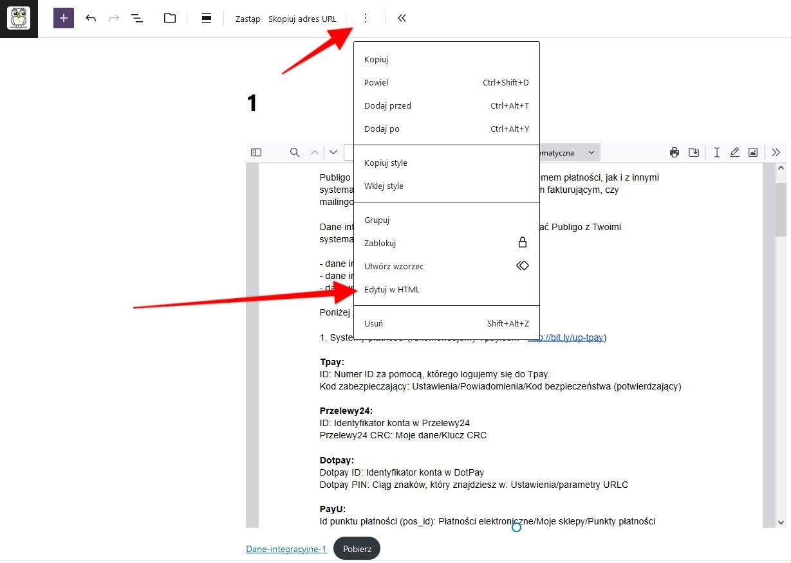Viewport: 791px width, 563px height.
Task: Go to previous PDF page
Action: click(x=315, y=152)
